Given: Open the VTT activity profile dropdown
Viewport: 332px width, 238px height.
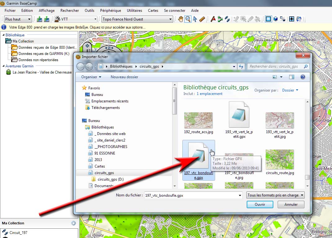Looking at the screenshot, I should [x=76, y=19].
